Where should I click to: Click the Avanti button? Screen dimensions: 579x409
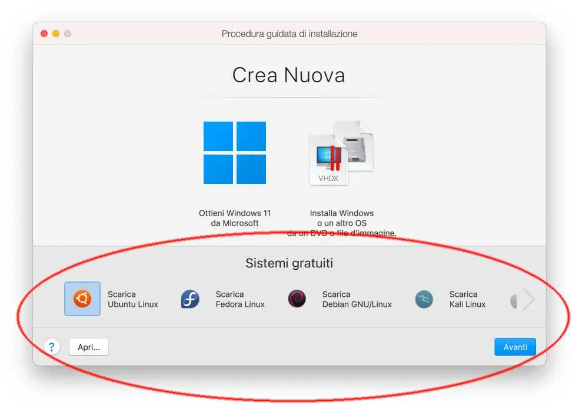coord(515,347)
